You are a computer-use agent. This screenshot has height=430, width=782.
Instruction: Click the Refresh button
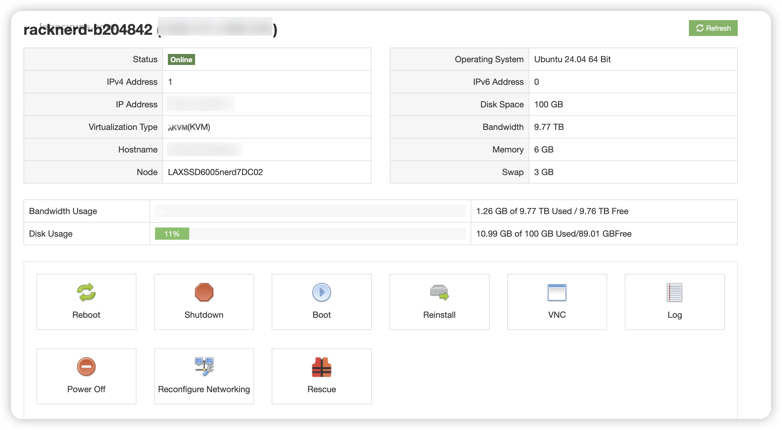713,28
